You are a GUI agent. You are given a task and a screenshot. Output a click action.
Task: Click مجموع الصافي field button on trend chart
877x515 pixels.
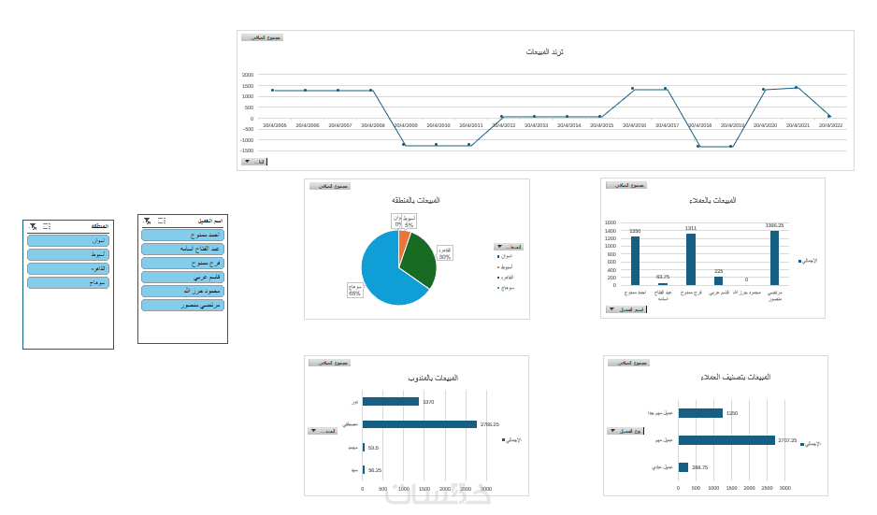click(x=263, y=37)
